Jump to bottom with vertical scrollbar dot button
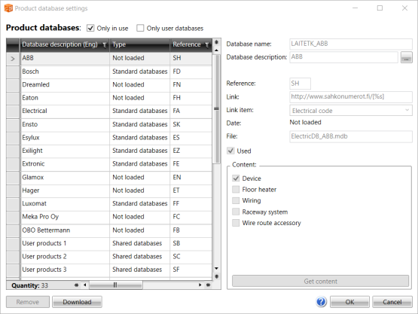418x314 pixels. point(216,276)
